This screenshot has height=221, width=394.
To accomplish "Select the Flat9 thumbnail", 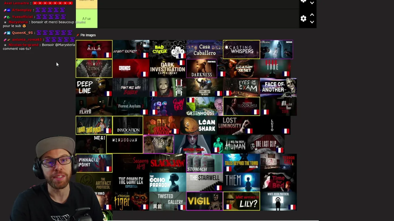I will coord(94,106).
